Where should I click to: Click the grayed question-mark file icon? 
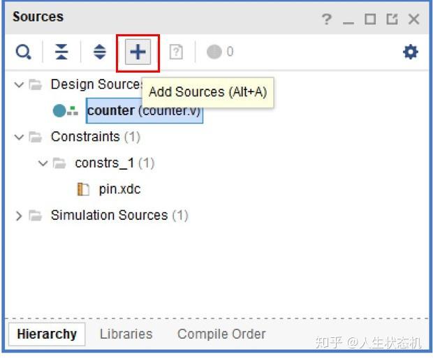(176, 52)
